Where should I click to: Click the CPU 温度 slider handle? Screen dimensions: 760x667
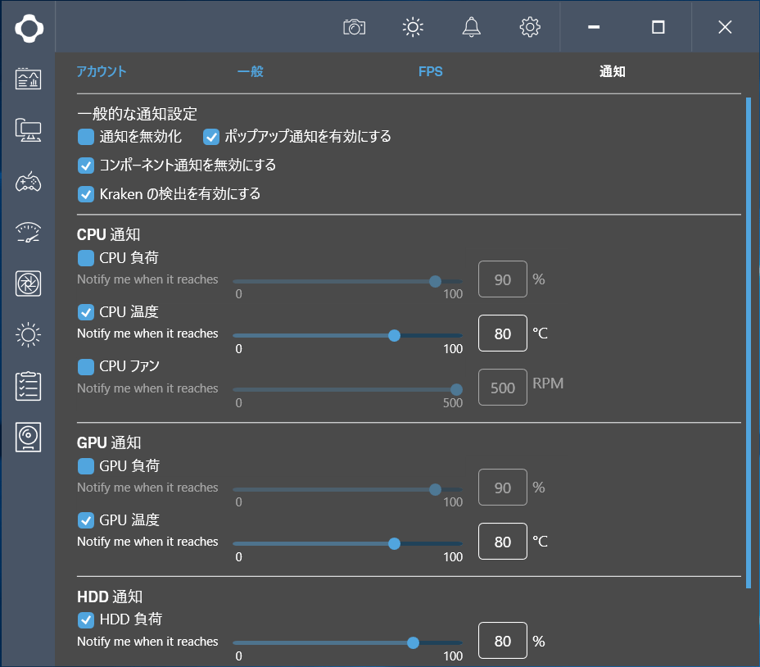click(394, 336)
